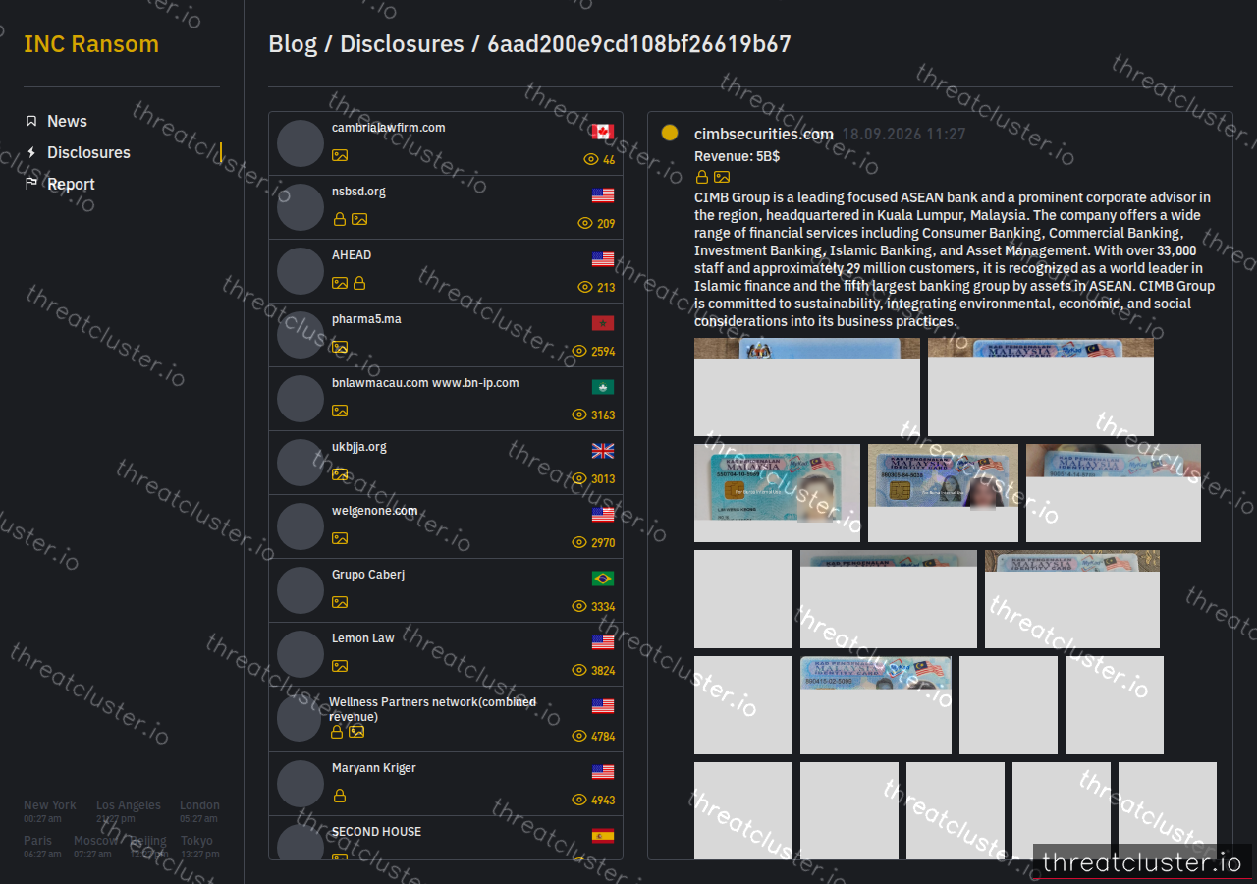Click the eye views icon showing 46

(591, 159)
